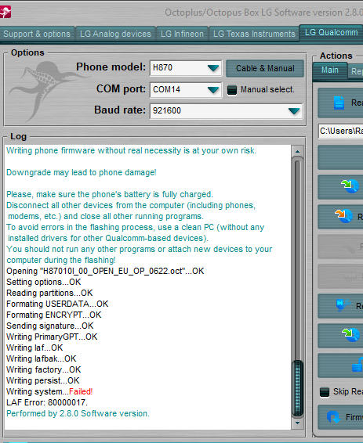
Task: Open the LG Analog devices tab
Action: (115, 34)
